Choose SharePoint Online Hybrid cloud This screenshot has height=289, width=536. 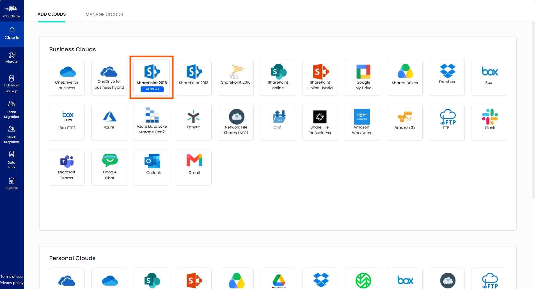pos(320,78)
